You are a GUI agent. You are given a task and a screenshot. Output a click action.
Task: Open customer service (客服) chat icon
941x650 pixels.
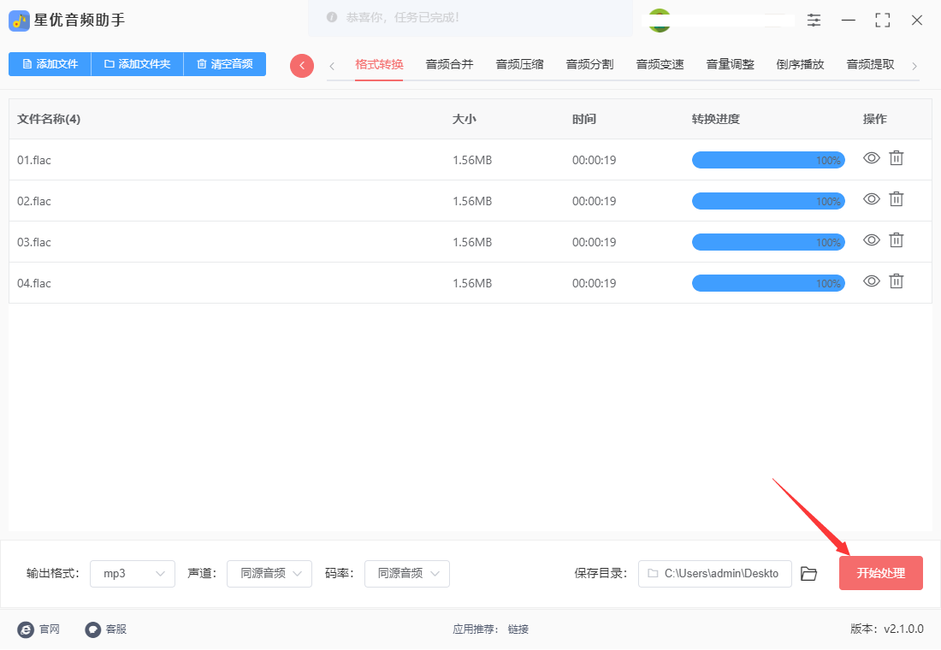93,629
